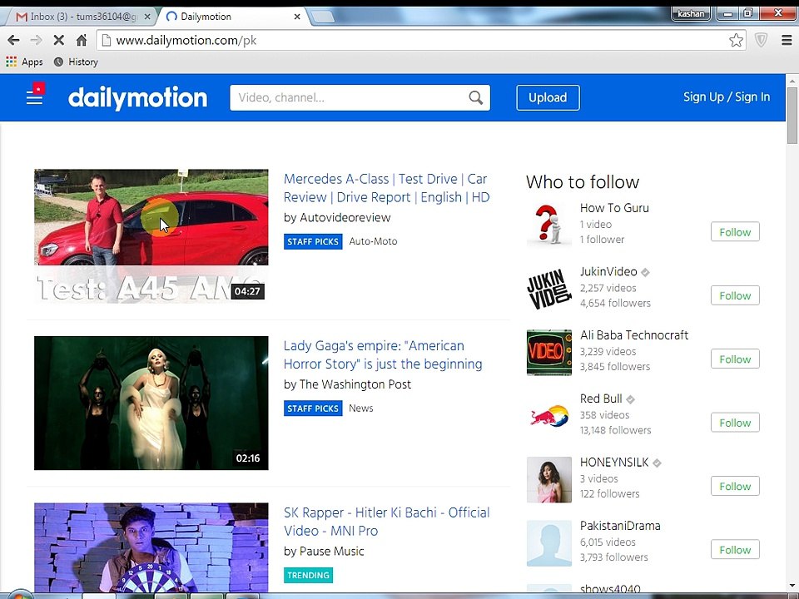
Task: Switch to the Gmail Inbox tab
Action: [x=82, y=17]
